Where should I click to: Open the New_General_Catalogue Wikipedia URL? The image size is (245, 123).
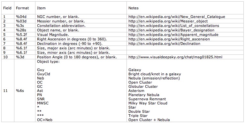[x=177, y=17]
